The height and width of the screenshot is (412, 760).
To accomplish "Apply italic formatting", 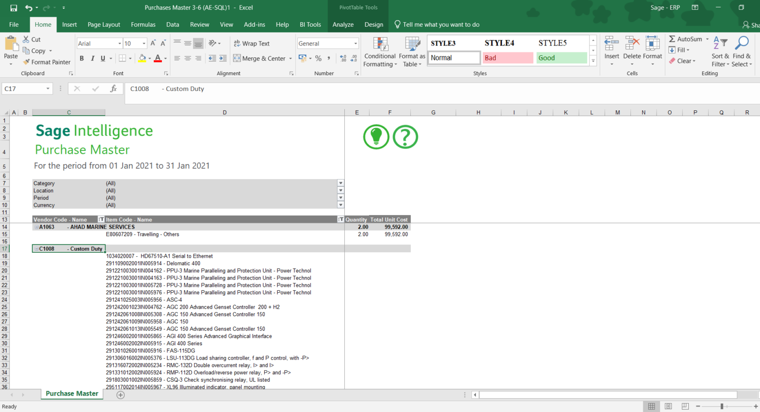I will click(x=92, y=58).
